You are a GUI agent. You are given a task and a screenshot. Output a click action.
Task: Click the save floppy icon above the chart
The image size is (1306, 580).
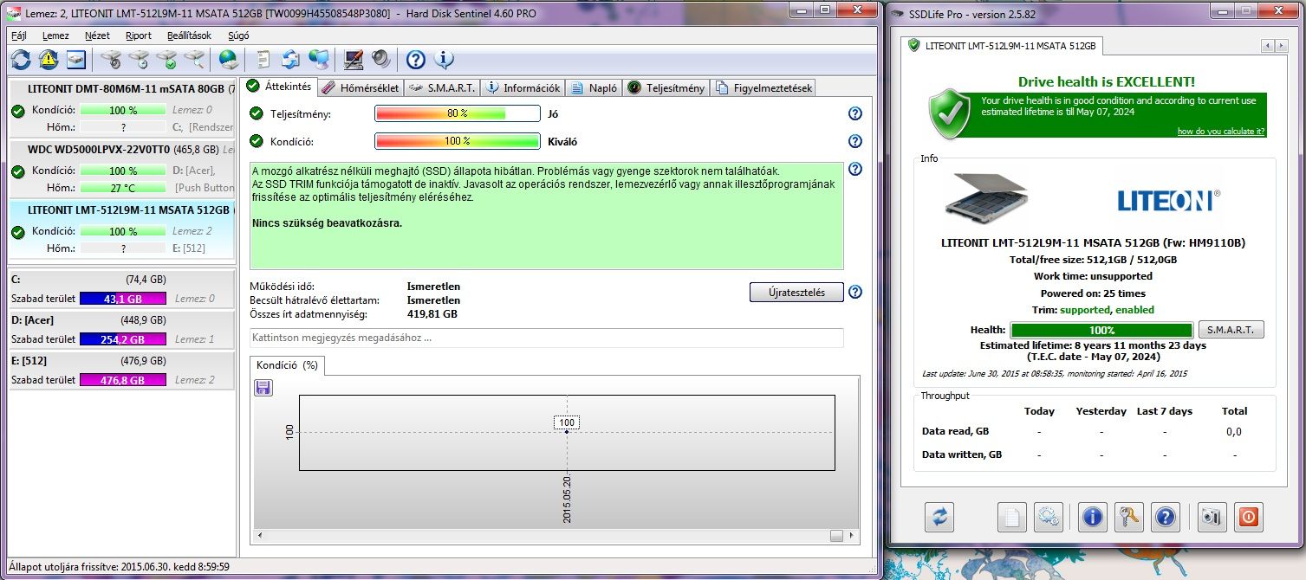click(x=263, y=387)
